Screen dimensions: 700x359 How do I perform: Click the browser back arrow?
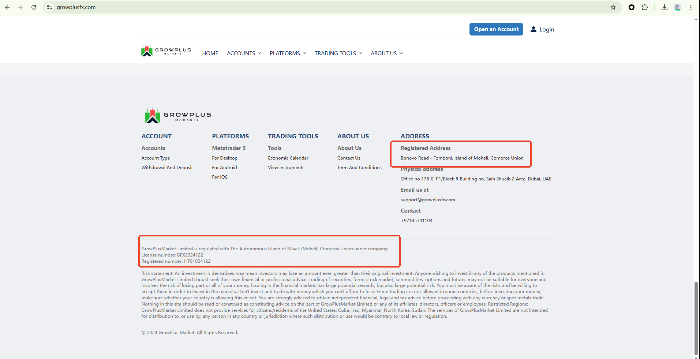[x=7, y=7]
